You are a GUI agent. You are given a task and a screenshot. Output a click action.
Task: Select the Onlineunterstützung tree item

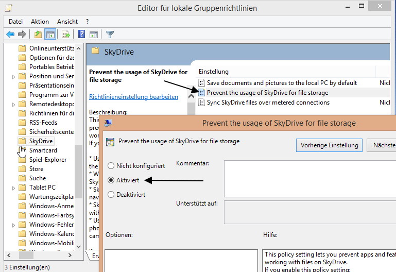click(51, 48)
